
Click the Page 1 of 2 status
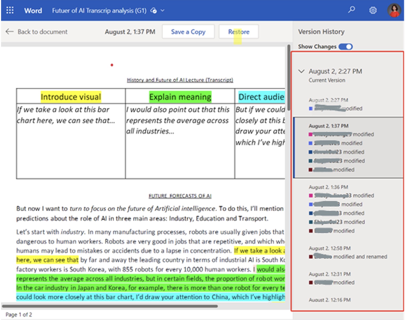(x=19, y=315)
